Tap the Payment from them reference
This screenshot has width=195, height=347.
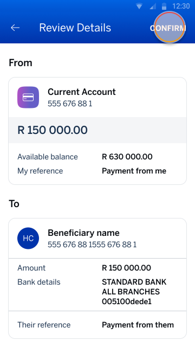(138, 325)
